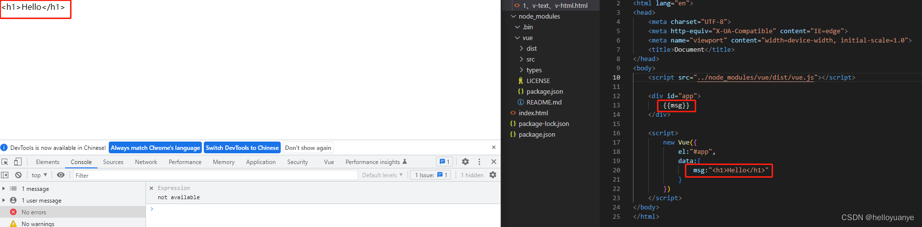
Task: Click the vue.js script src path link
Action: pos(756,78)
